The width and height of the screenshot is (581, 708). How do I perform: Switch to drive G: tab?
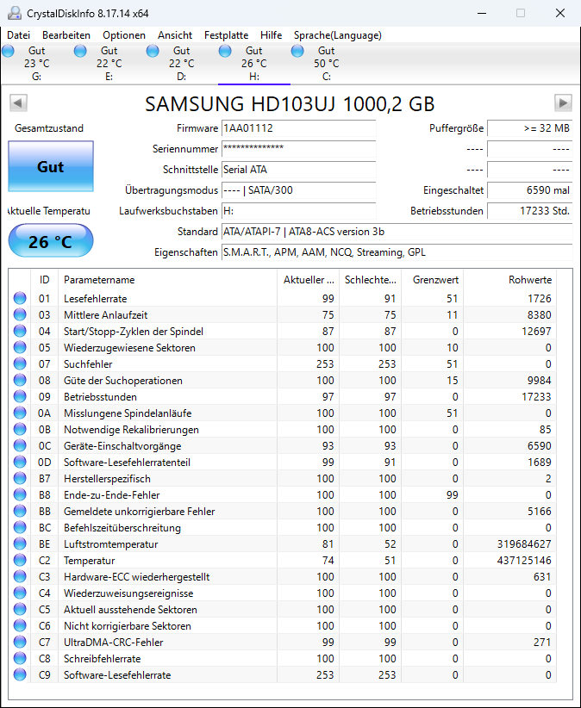point(36,64)
